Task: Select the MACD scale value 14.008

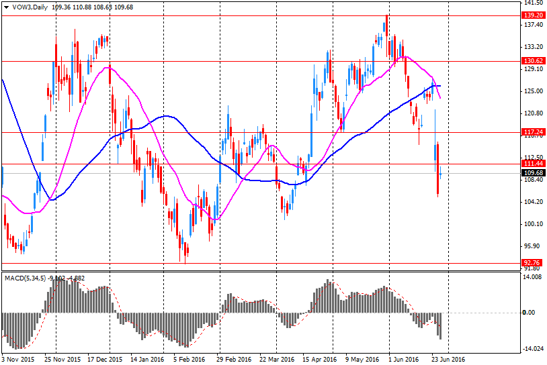Action: click(532, 276)
